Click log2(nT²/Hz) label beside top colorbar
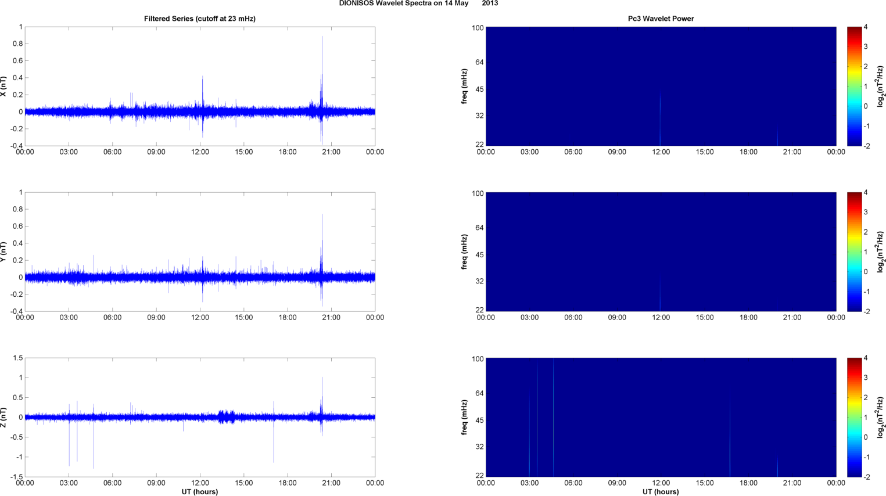886x496 pixels. 881,87
